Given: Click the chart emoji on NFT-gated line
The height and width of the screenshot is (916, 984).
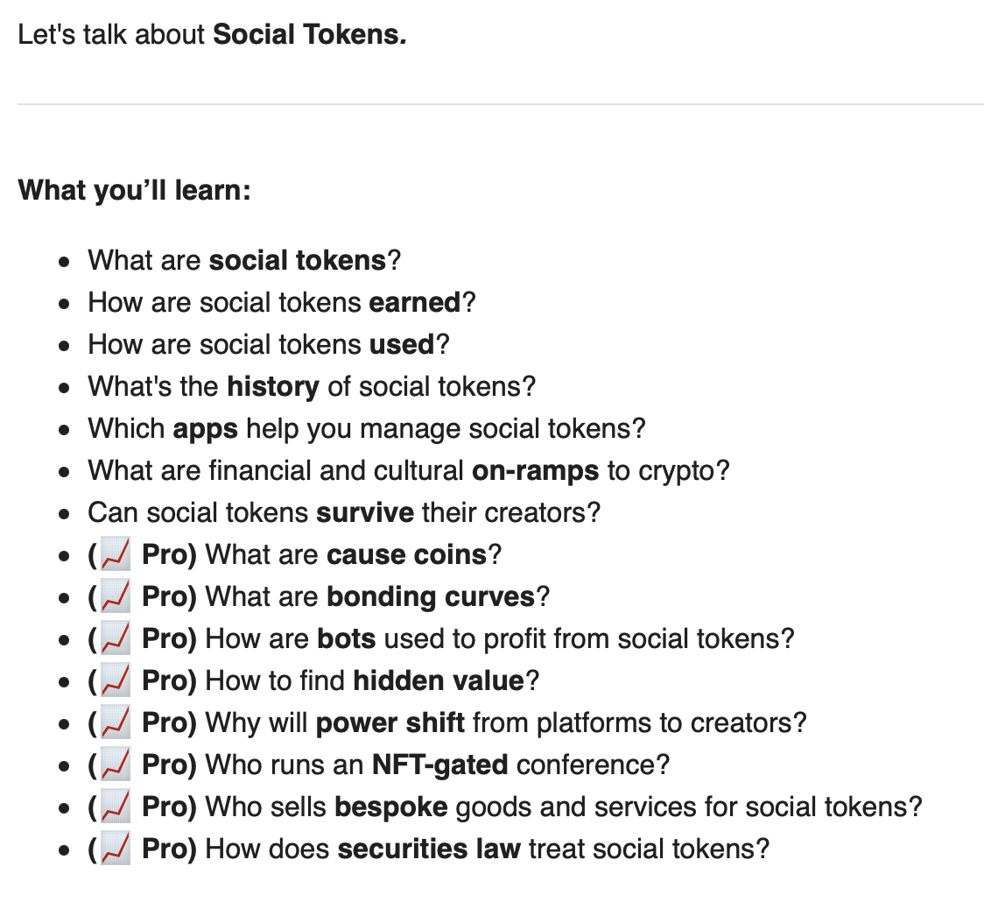Looking at the screenshot, I should tap(116, 765).
